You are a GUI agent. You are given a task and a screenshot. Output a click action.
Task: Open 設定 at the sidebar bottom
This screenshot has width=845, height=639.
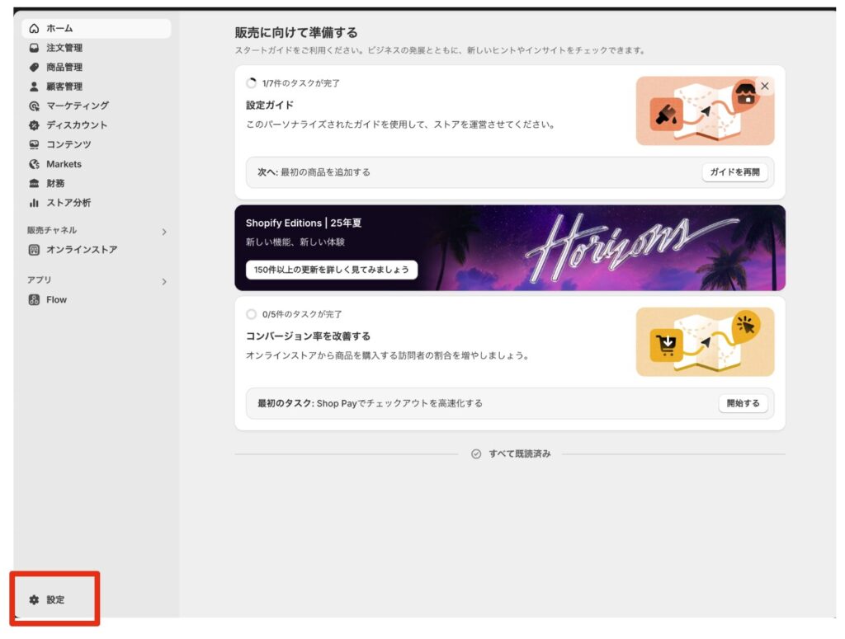[x=55, y=599]
